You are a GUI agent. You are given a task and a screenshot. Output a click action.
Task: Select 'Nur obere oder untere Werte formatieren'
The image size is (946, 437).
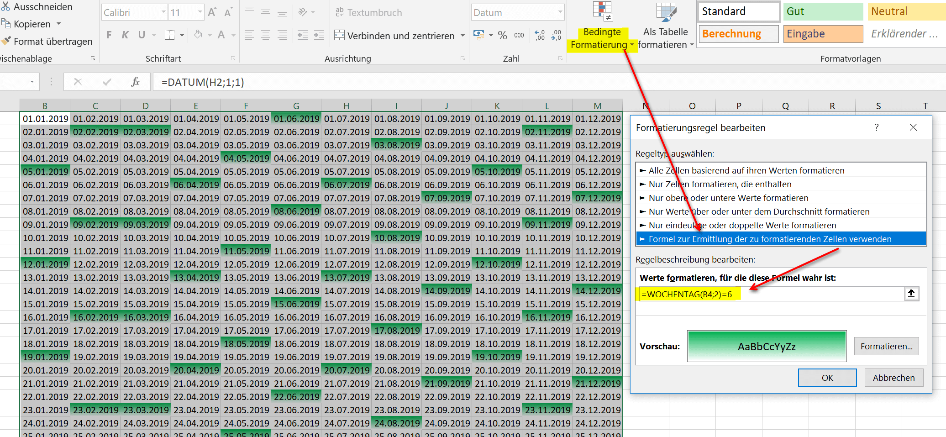click(781, 198)
